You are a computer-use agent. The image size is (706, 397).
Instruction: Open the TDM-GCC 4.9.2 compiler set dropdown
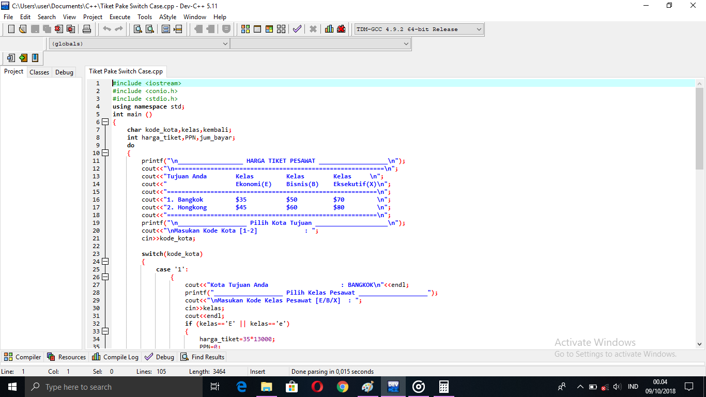(419, 29)
